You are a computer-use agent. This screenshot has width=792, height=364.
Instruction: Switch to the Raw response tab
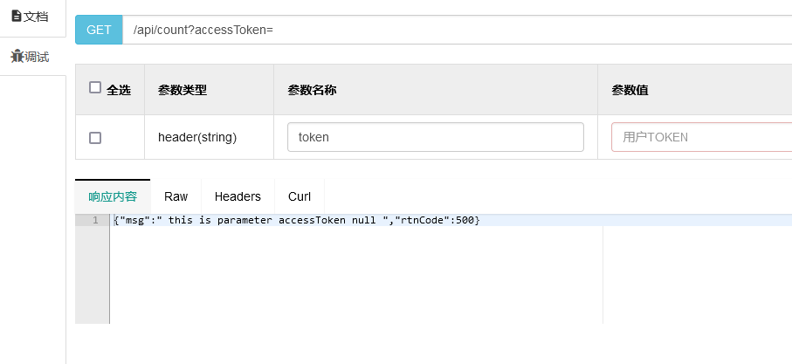[176, 196]
